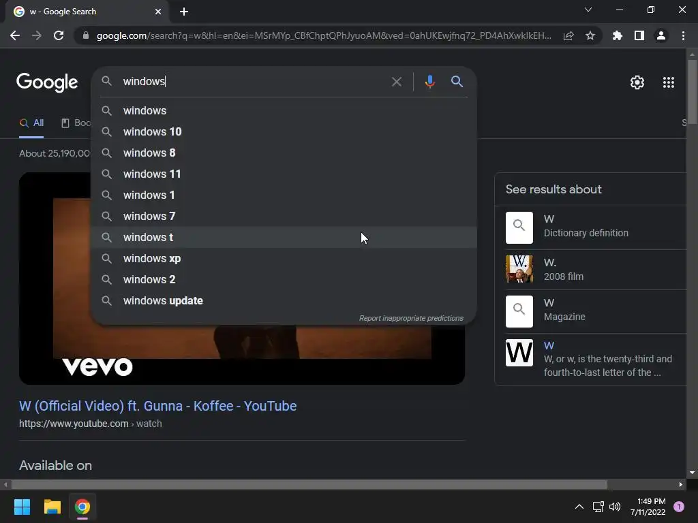Viewport: 698px width, 523px height.
Task: Clear the search box with the X
Action: (397, 82)
